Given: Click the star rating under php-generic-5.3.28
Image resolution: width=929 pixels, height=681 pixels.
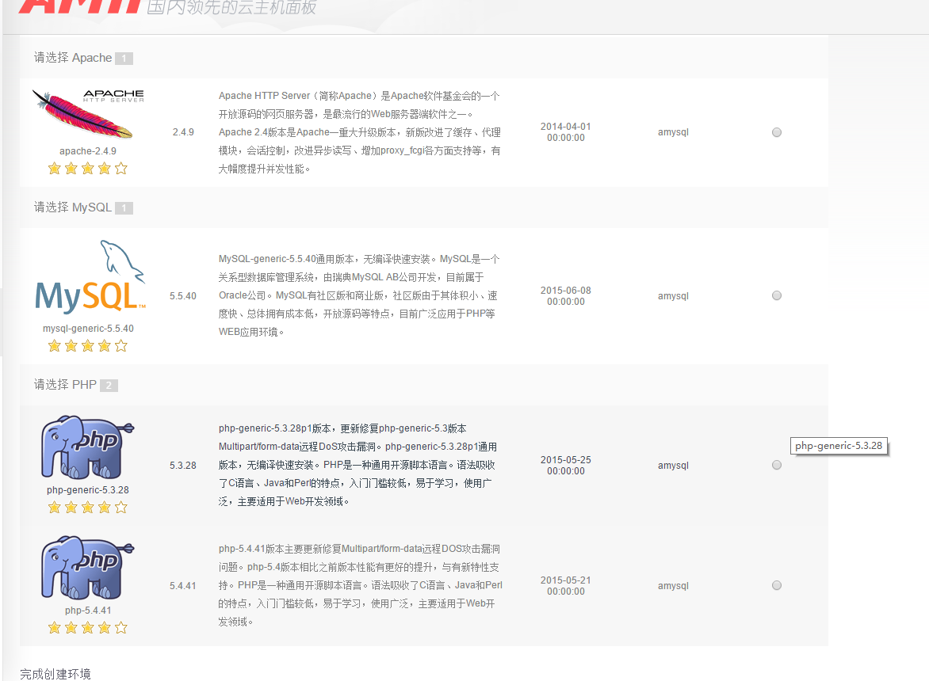Looking at the screenshot, I should [87, 507].
